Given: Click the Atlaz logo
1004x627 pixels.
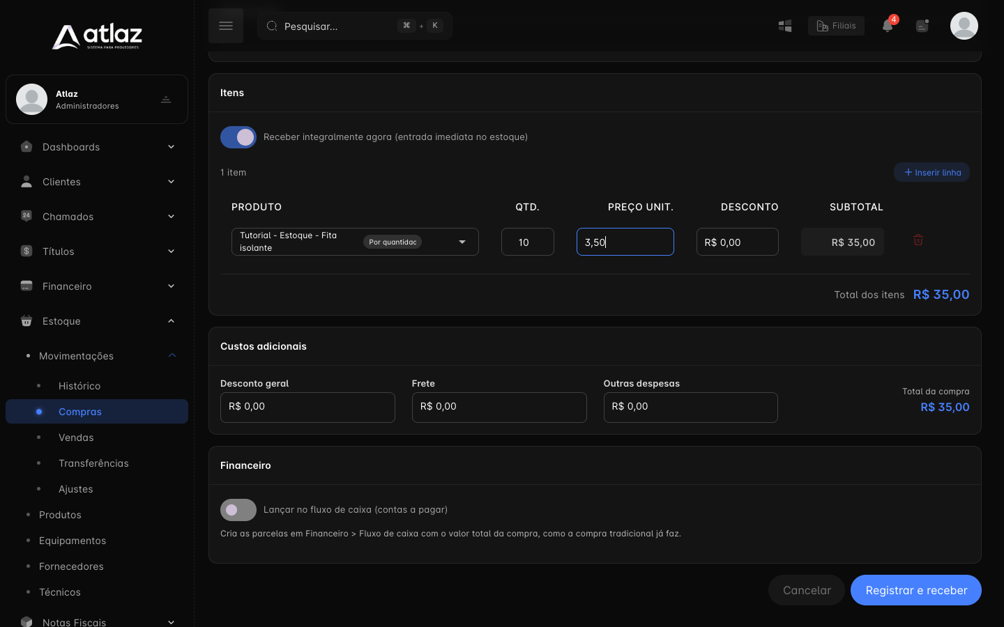Looking at the screenshot, I should click(97, 36).
